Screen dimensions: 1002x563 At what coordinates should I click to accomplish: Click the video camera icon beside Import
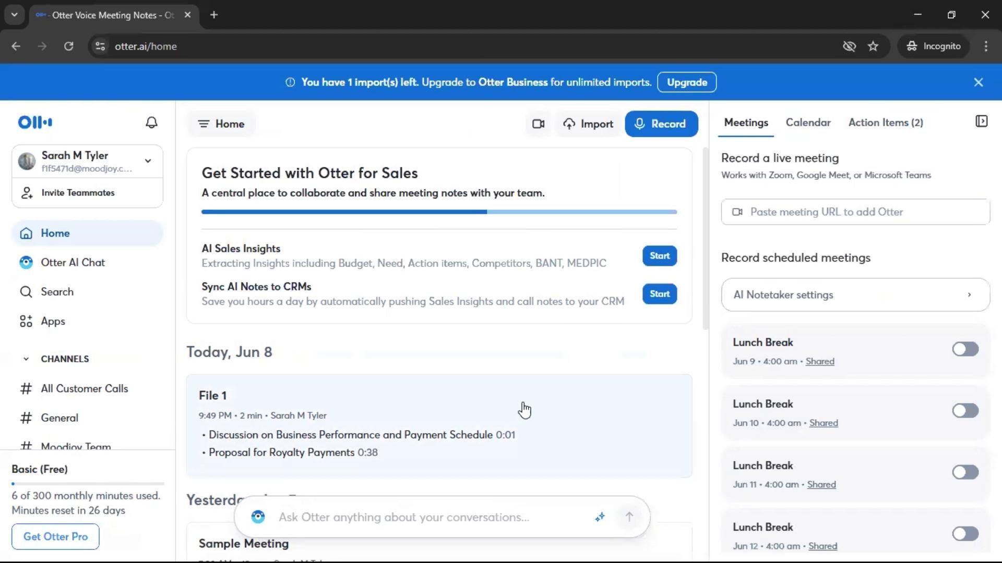(538, 124)
